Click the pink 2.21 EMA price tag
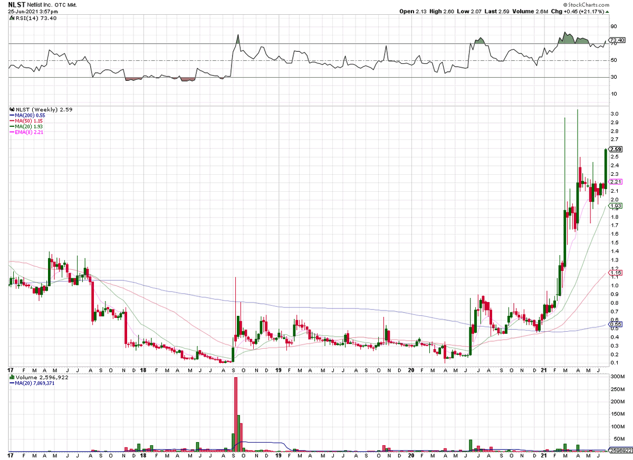 617,182
